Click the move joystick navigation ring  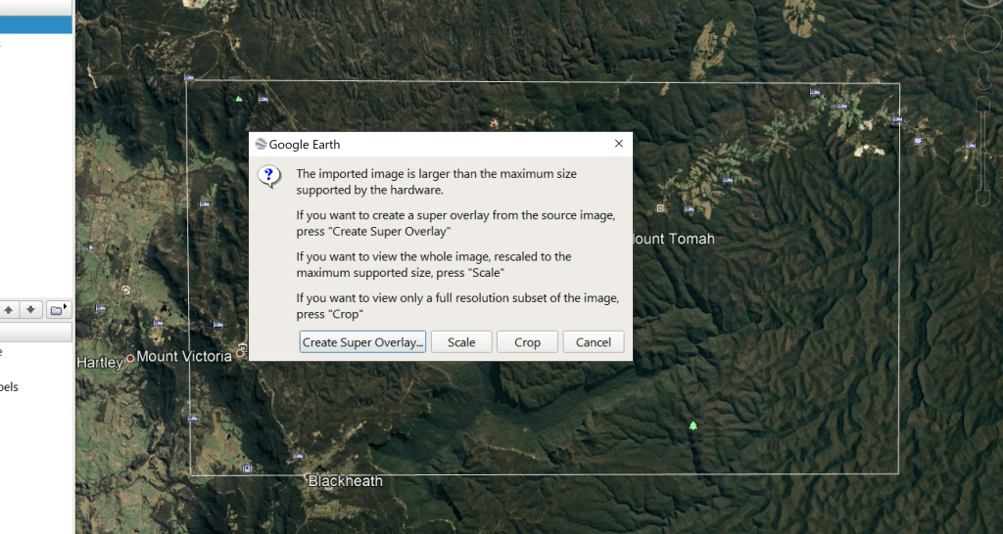point(983,33)
